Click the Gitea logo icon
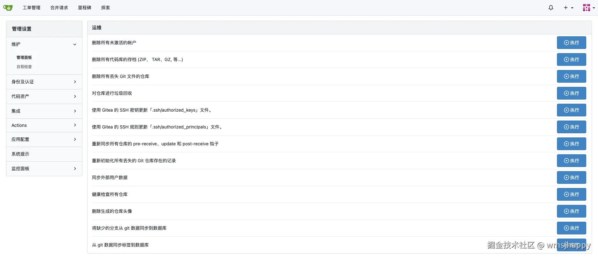 point(8,8)
